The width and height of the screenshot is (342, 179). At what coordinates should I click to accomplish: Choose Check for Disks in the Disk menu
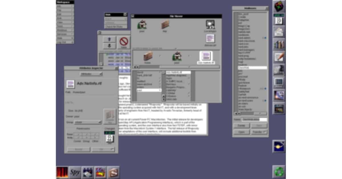pyautogui.click(x=115, y=27)
